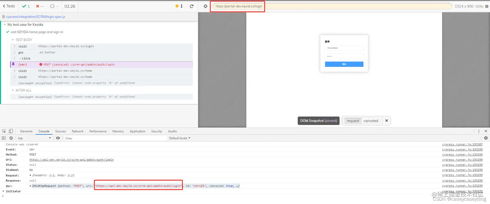Open the Security tab
The width and height of the screenshot is (490, 204).
[x=157, y=131]
